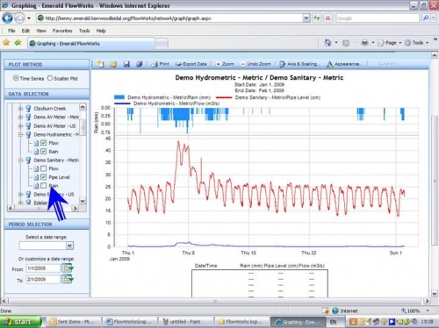439x328 pixels.
Task: Select the Graphing - Emerald FlowWorks tab
Action: click(x=91, y=44)
